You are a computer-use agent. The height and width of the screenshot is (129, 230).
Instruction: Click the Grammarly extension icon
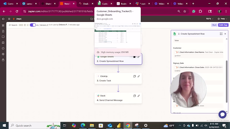coord(193,11)
